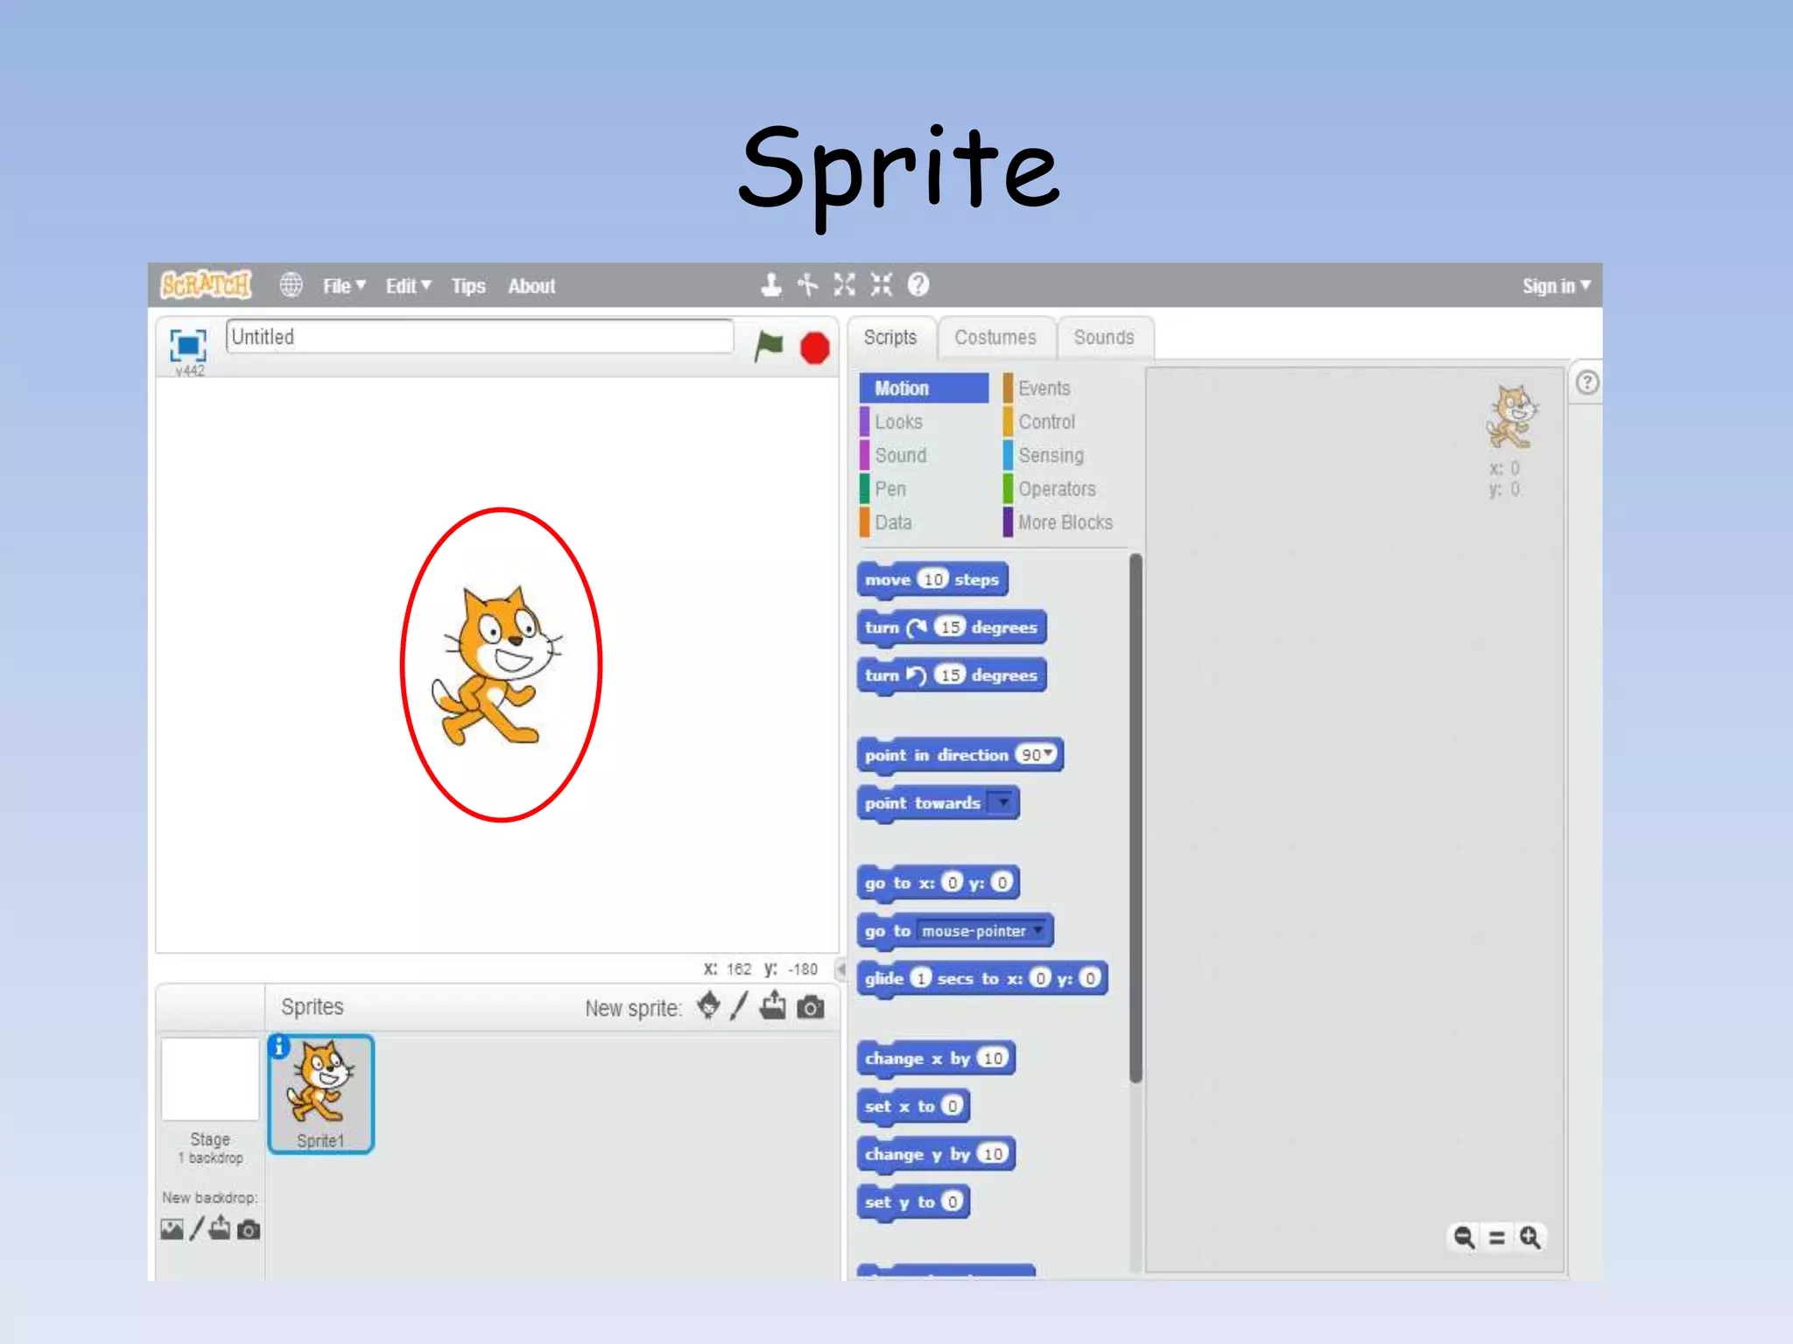Click the cat sprite on stage
The width and height of the screenshot is (1793, 1344).
pyautogui.click(x=497, y=667)
